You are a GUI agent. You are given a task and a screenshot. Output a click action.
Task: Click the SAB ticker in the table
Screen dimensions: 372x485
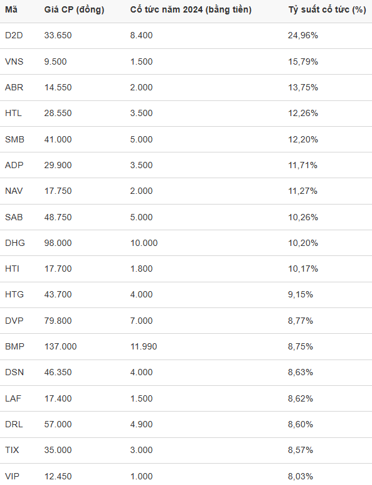(x=14, y=217)
